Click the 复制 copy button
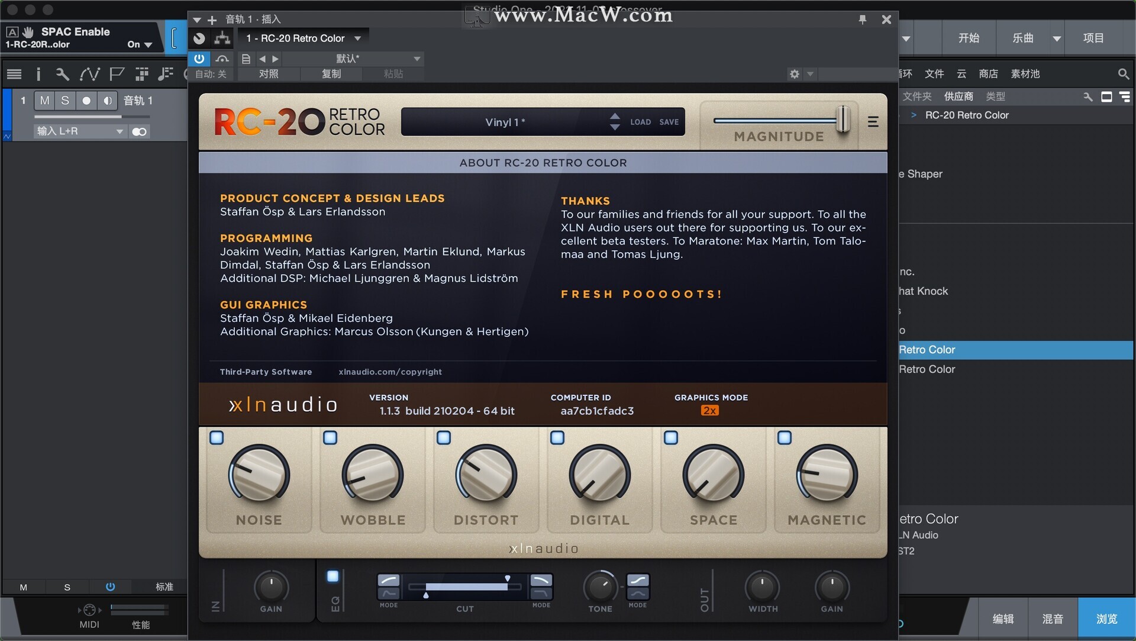 pos(331,74)
